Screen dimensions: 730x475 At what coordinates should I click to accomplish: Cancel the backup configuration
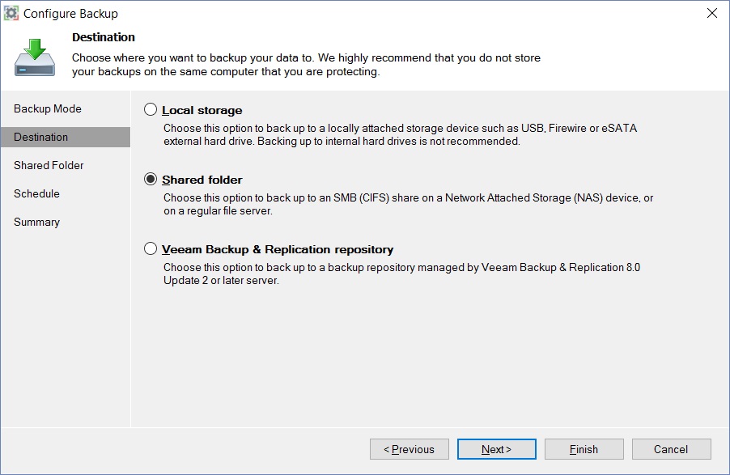tap(672, 449)
